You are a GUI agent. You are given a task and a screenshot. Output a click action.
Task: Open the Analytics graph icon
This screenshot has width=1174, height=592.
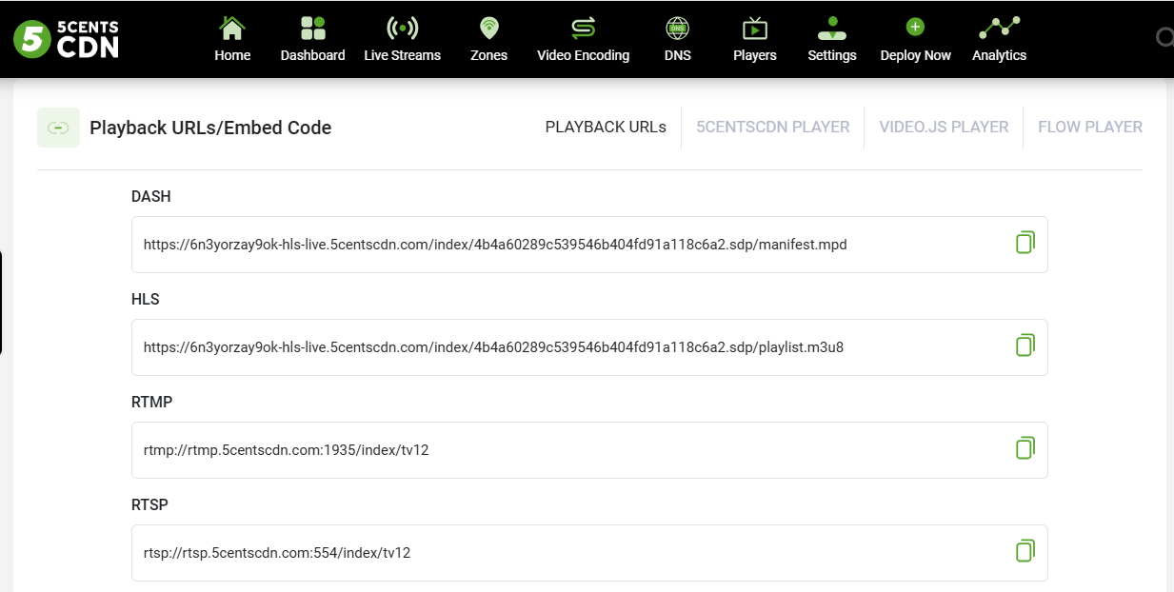click(x=999, y=28)
